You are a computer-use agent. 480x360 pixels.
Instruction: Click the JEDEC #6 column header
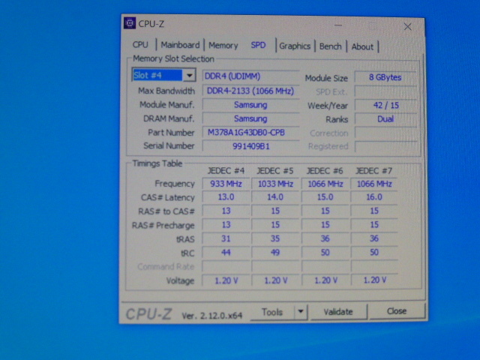325,170
